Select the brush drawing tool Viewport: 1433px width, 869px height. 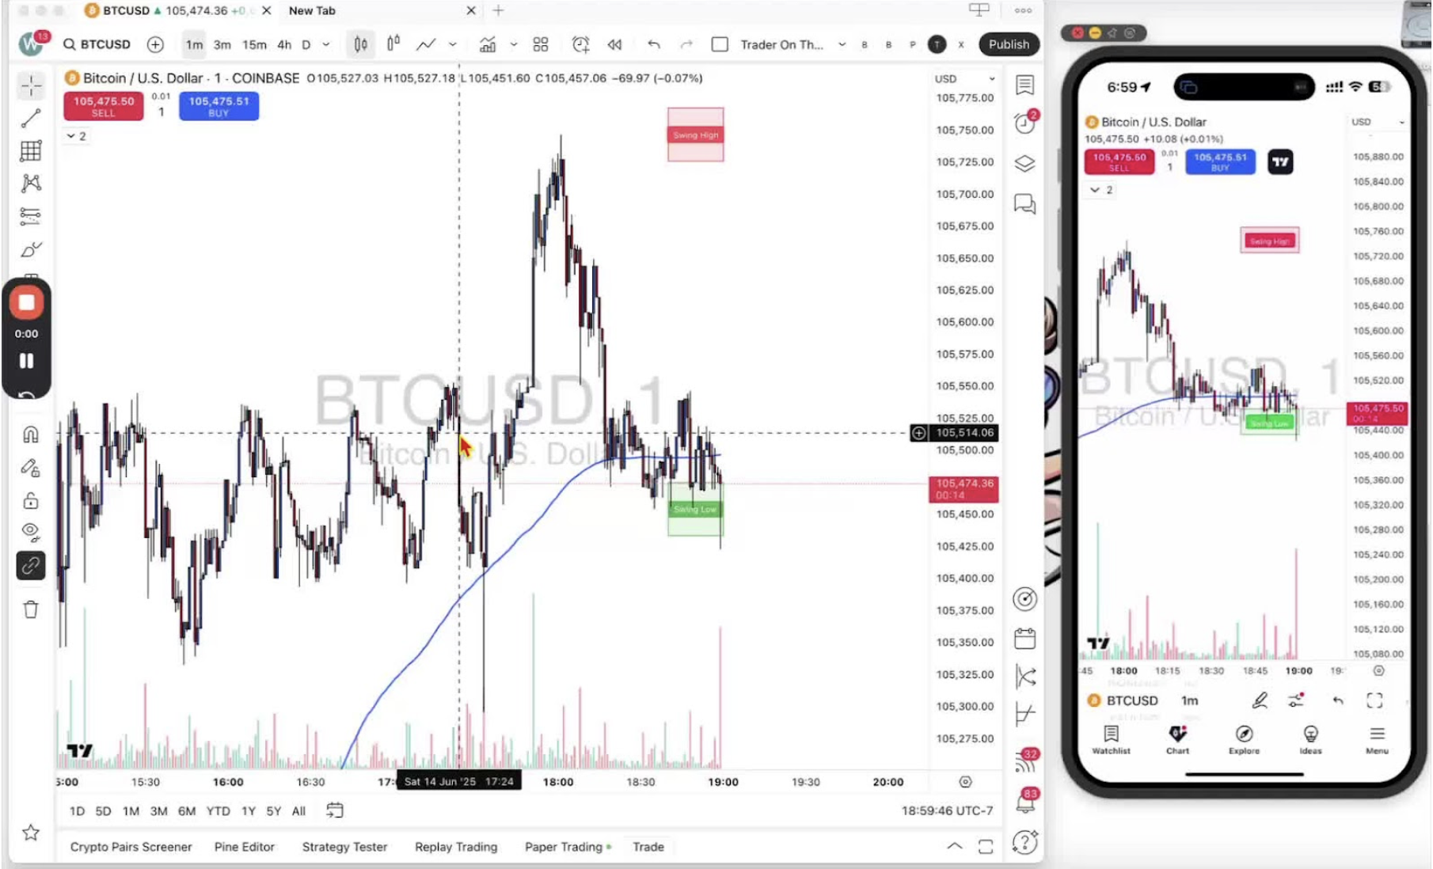(31, 250)
